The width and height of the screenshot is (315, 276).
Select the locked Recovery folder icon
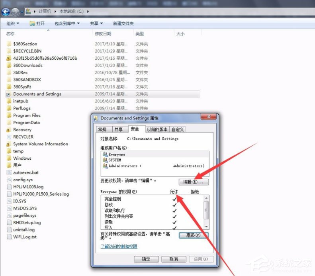pyautogui.click(x=9, y=130)
